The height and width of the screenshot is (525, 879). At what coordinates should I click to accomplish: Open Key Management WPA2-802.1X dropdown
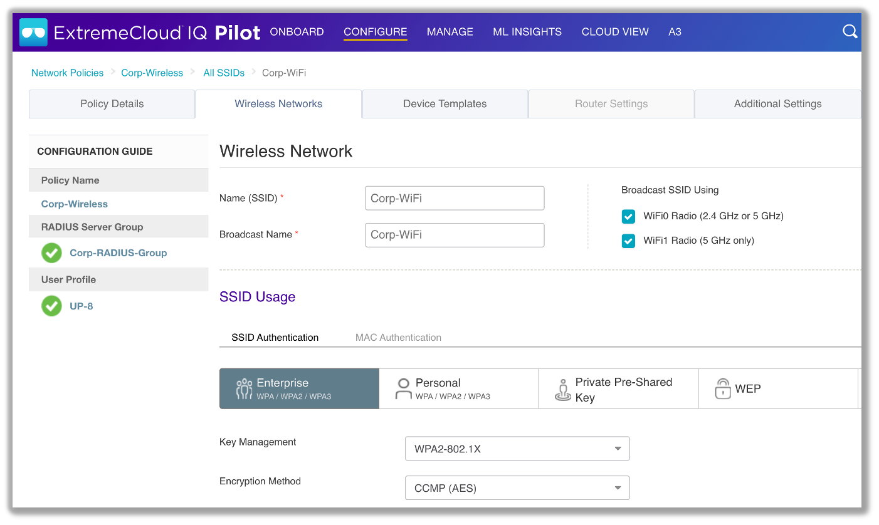(x=517, y=449)
